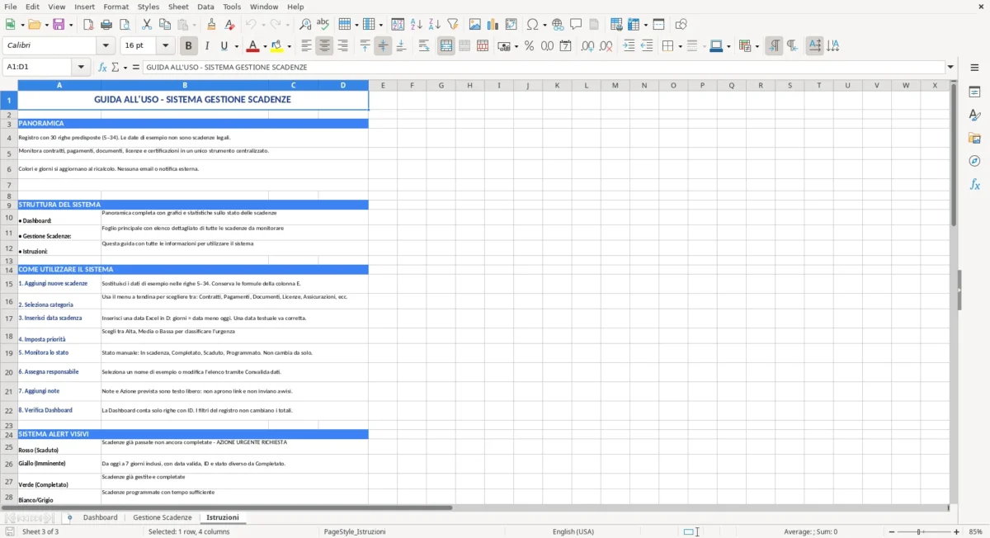Export directly as PDF icon
This screenshot has width=990, height=538.
coord(88,25)
